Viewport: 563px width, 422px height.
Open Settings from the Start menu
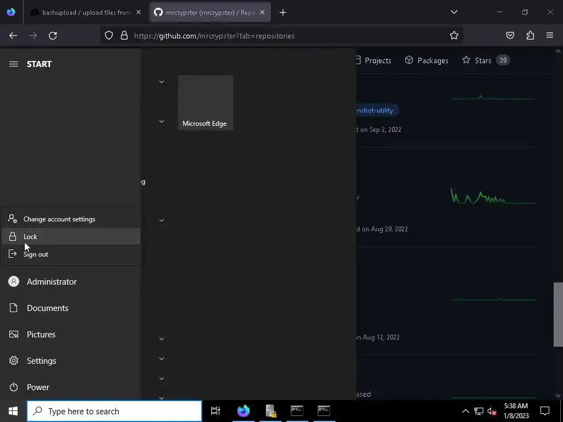tap(71, 360)
